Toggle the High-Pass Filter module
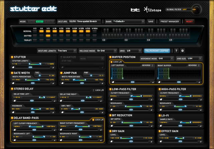 pyautogui.click(x=159, y=89)
